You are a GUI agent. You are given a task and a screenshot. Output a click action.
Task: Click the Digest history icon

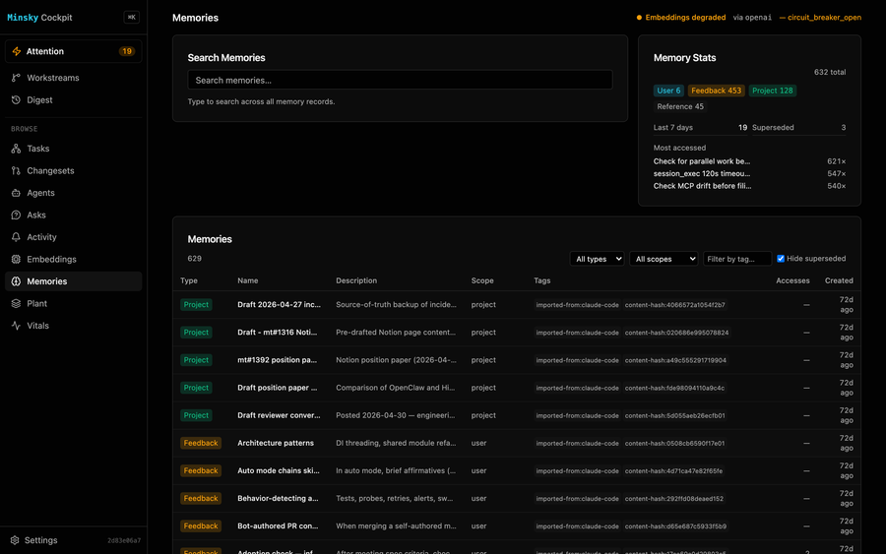point(16,100)
